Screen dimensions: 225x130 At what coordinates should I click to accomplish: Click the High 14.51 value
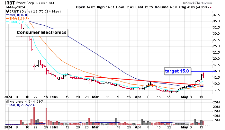(105, 7)
